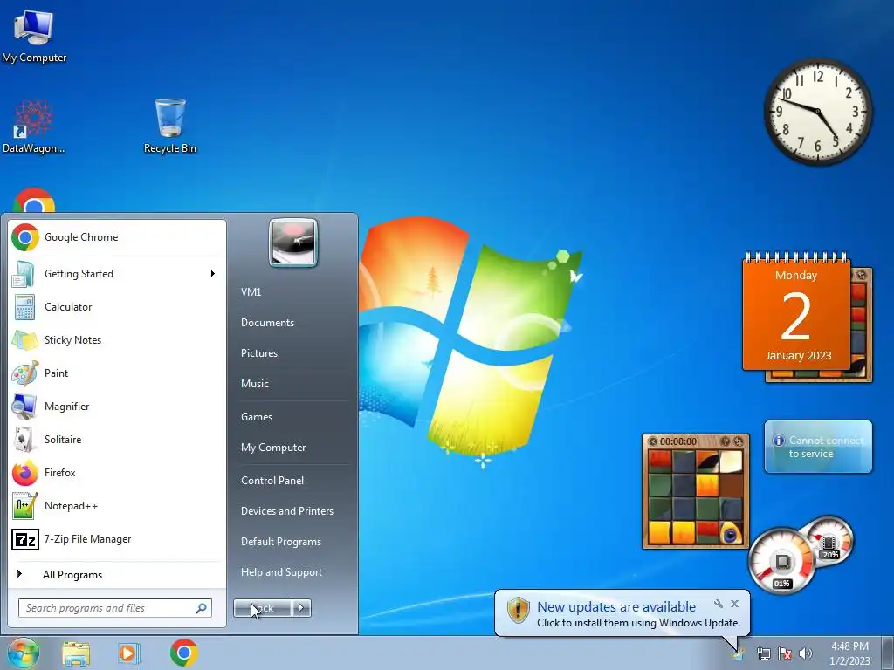The width and height of the screenshot is (894, 670).
Task: Pause the picture puzzle timer
Action: [653, 441]
